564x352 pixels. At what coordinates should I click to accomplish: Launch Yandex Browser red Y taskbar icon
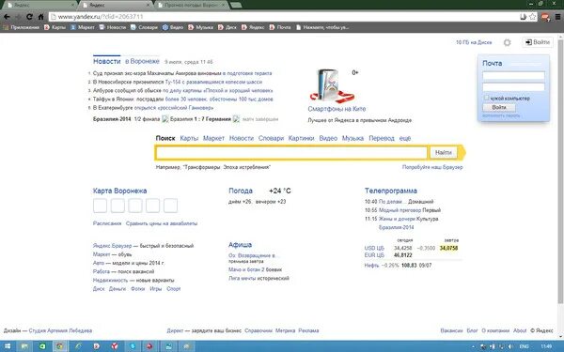[x=114, y=346]
